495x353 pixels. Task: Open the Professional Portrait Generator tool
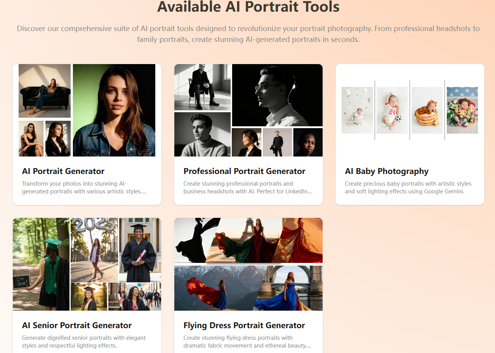(244, 171)
